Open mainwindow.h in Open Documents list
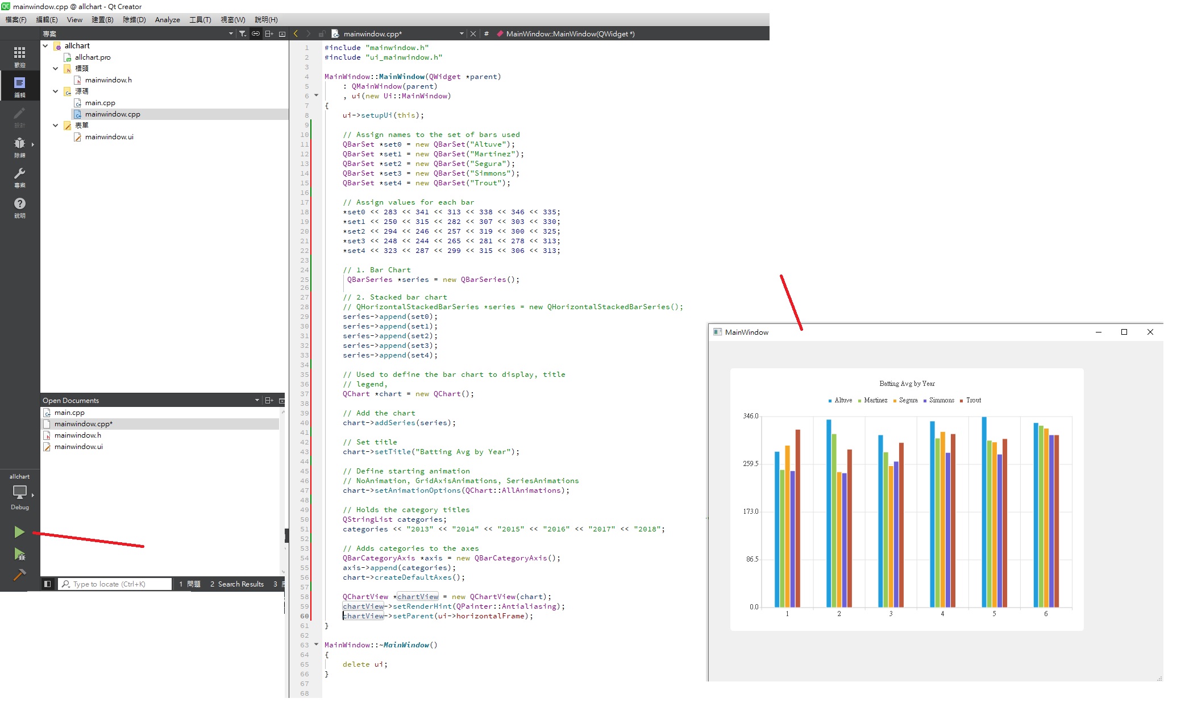Screen dimensions: 1189x715 [x=78, y=435]
